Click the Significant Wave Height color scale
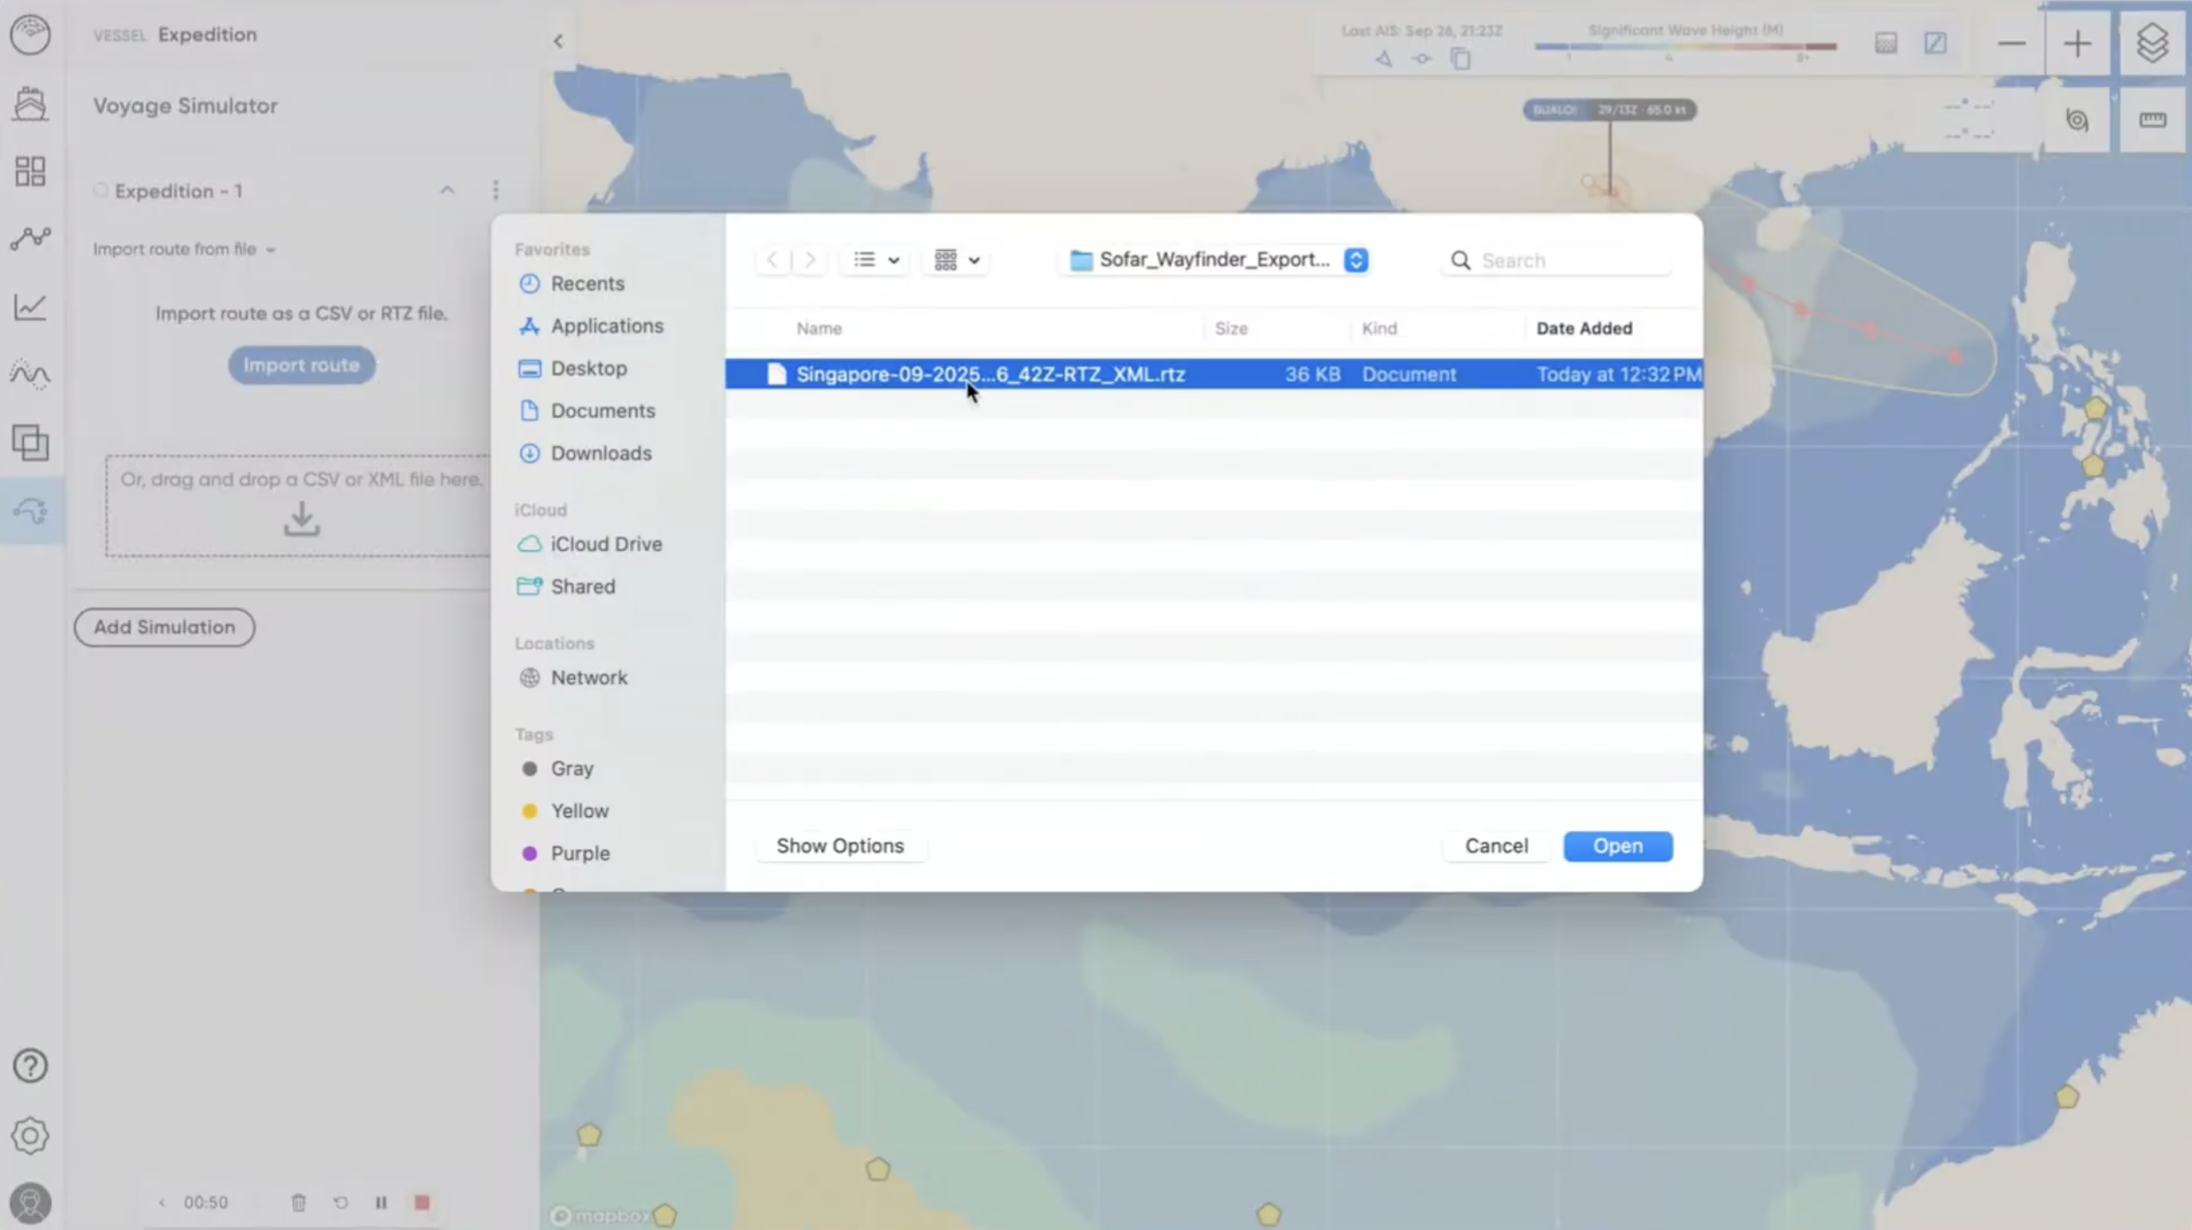The height and width of the screenshot is (1230, 2192). click(x=1685, y=46)
